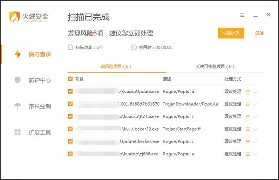Click the 立即处理 button

[231, 33]
